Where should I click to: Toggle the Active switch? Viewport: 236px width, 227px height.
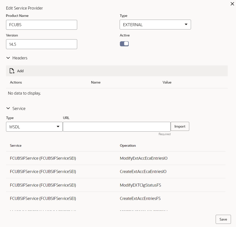click(x=124, y=44)
